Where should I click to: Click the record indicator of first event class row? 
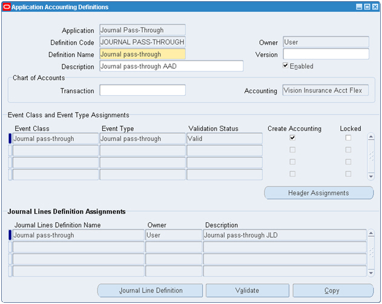pyautogui.click(x=10, y=139)
